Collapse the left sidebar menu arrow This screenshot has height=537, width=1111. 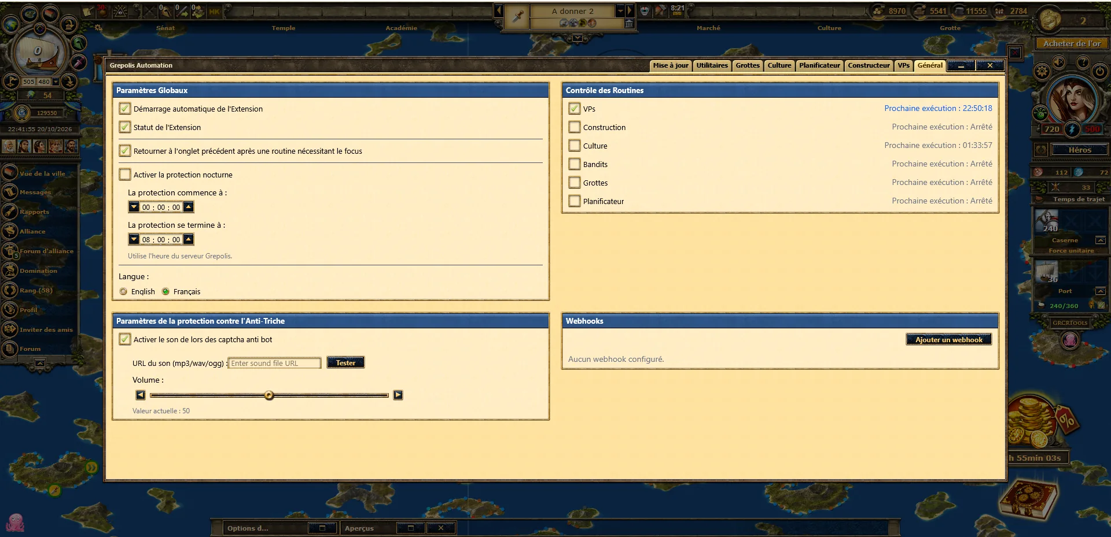39,364
